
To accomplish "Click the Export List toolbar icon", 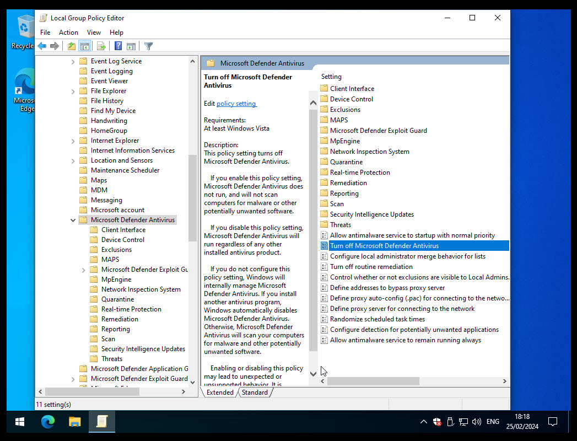I will coord(101,46).
